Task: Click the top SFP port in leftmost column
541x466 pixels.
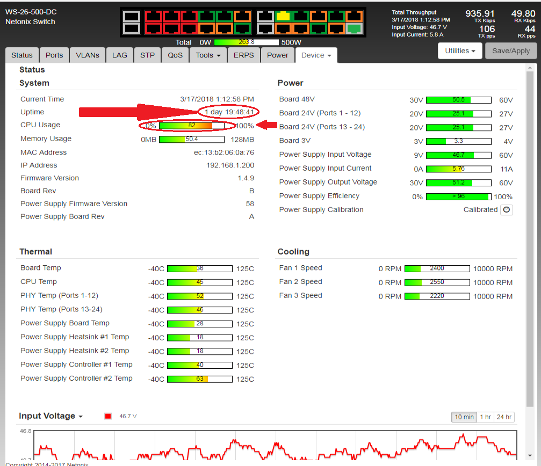Action: coord(131,16)
